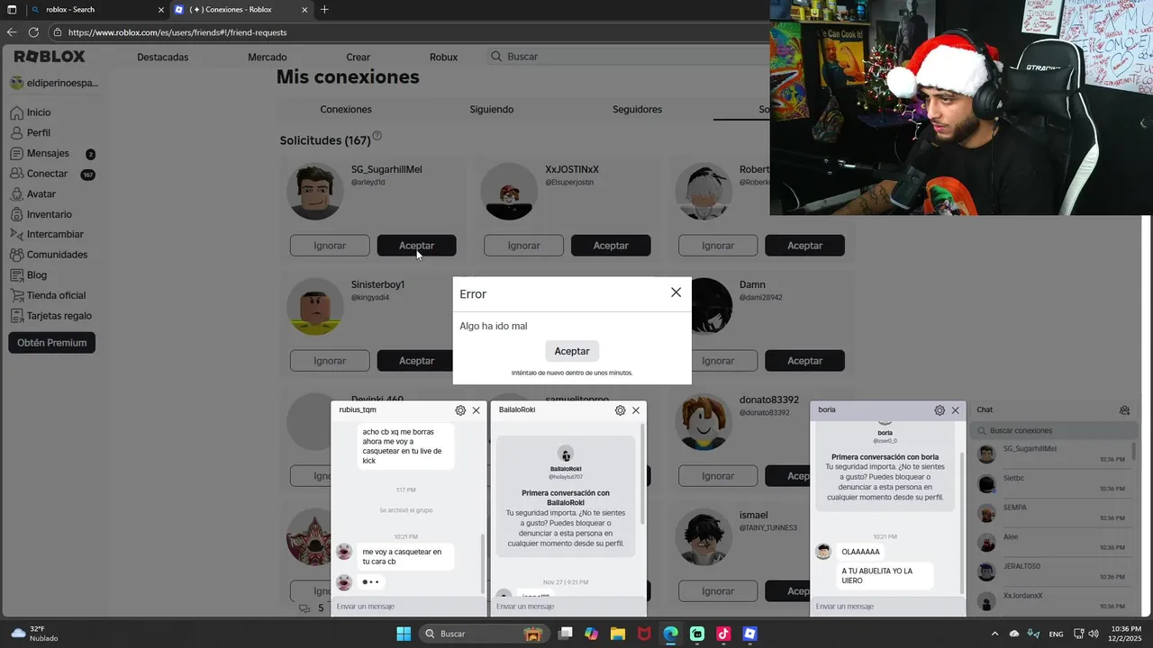Open the Mercado menu
The height and width of the screenshot is (648, 1153).
click(x=268, y=57)
